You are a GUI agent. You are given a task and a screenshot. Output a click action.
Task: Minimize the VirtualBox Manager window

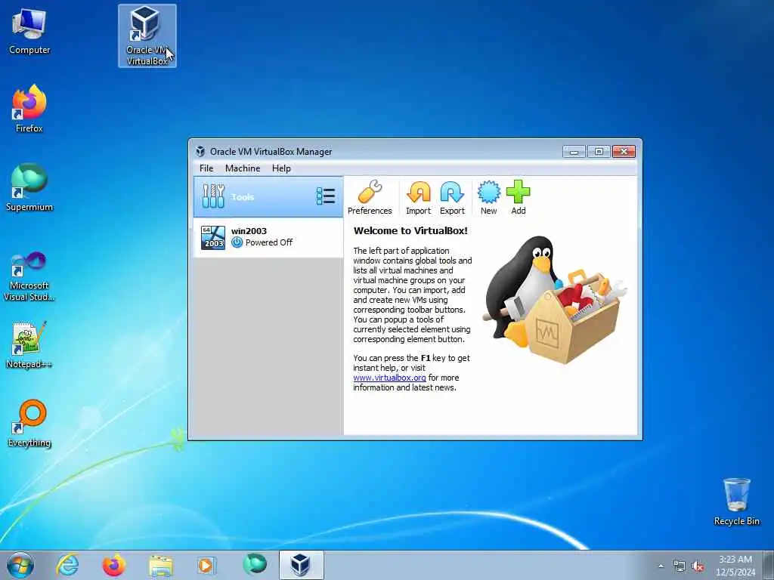[574, 151]
